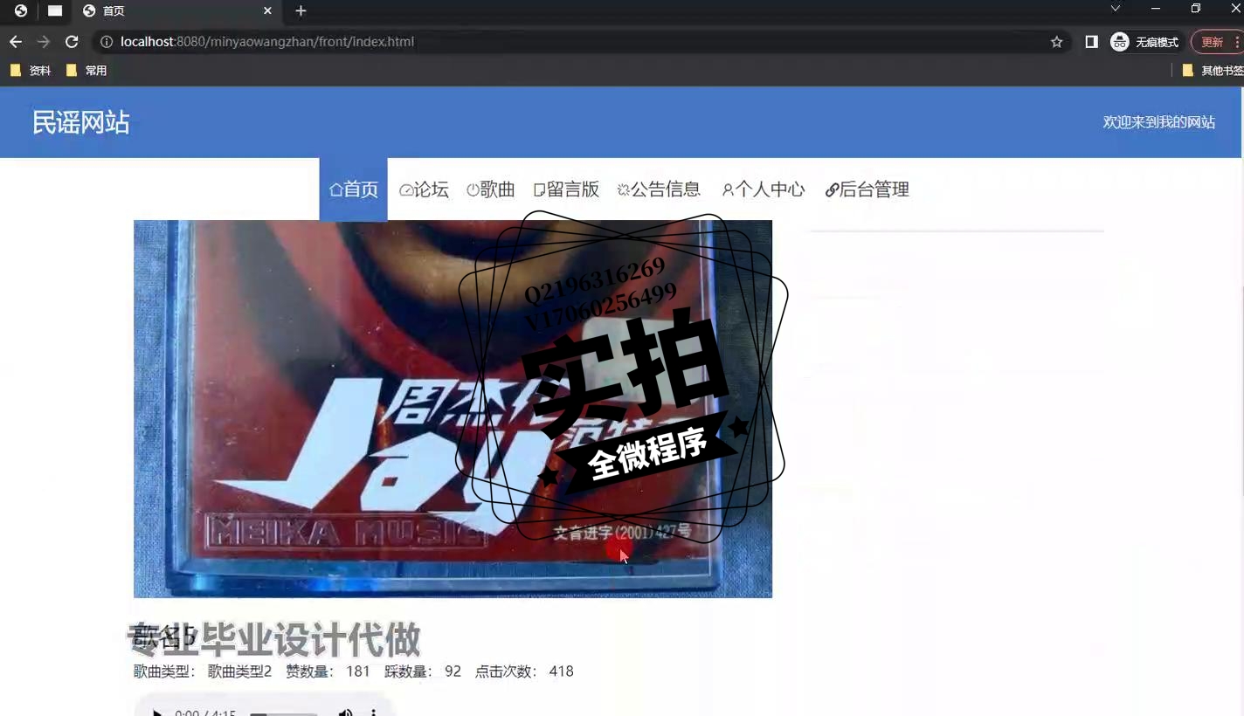The image size is (1244, 716).
Task: Click the globe icon at window top-left
Action: (x=21, y=10)
